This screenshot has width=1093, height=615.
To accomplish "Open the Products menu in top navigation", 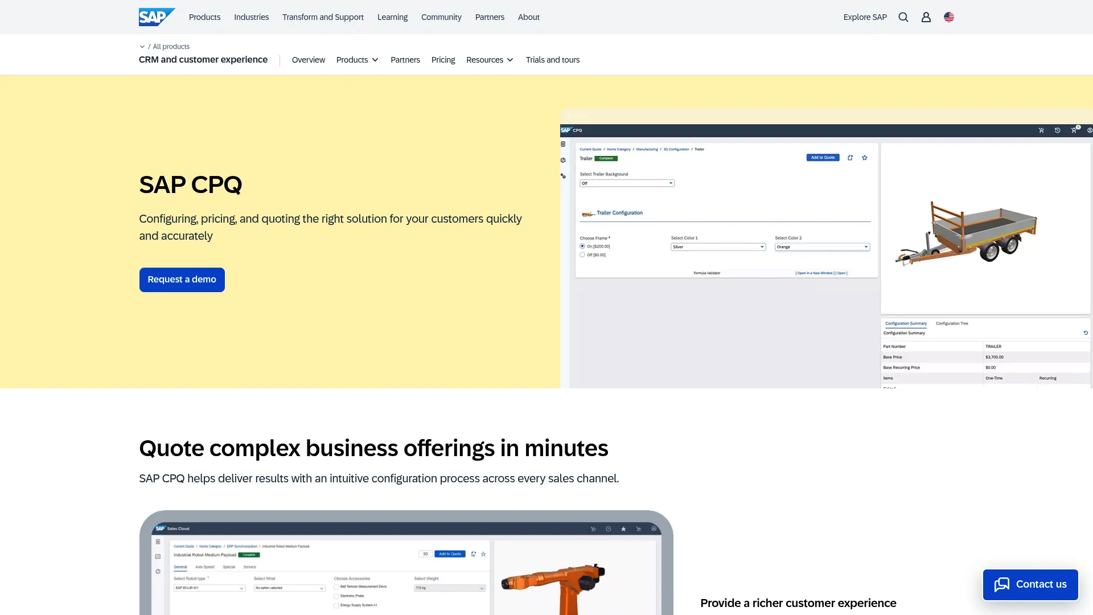I will tap(204, 17).
